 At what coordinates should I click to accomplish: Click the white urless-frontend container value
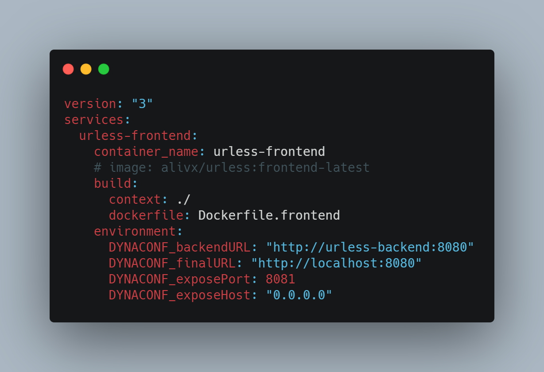coord(269,151)
